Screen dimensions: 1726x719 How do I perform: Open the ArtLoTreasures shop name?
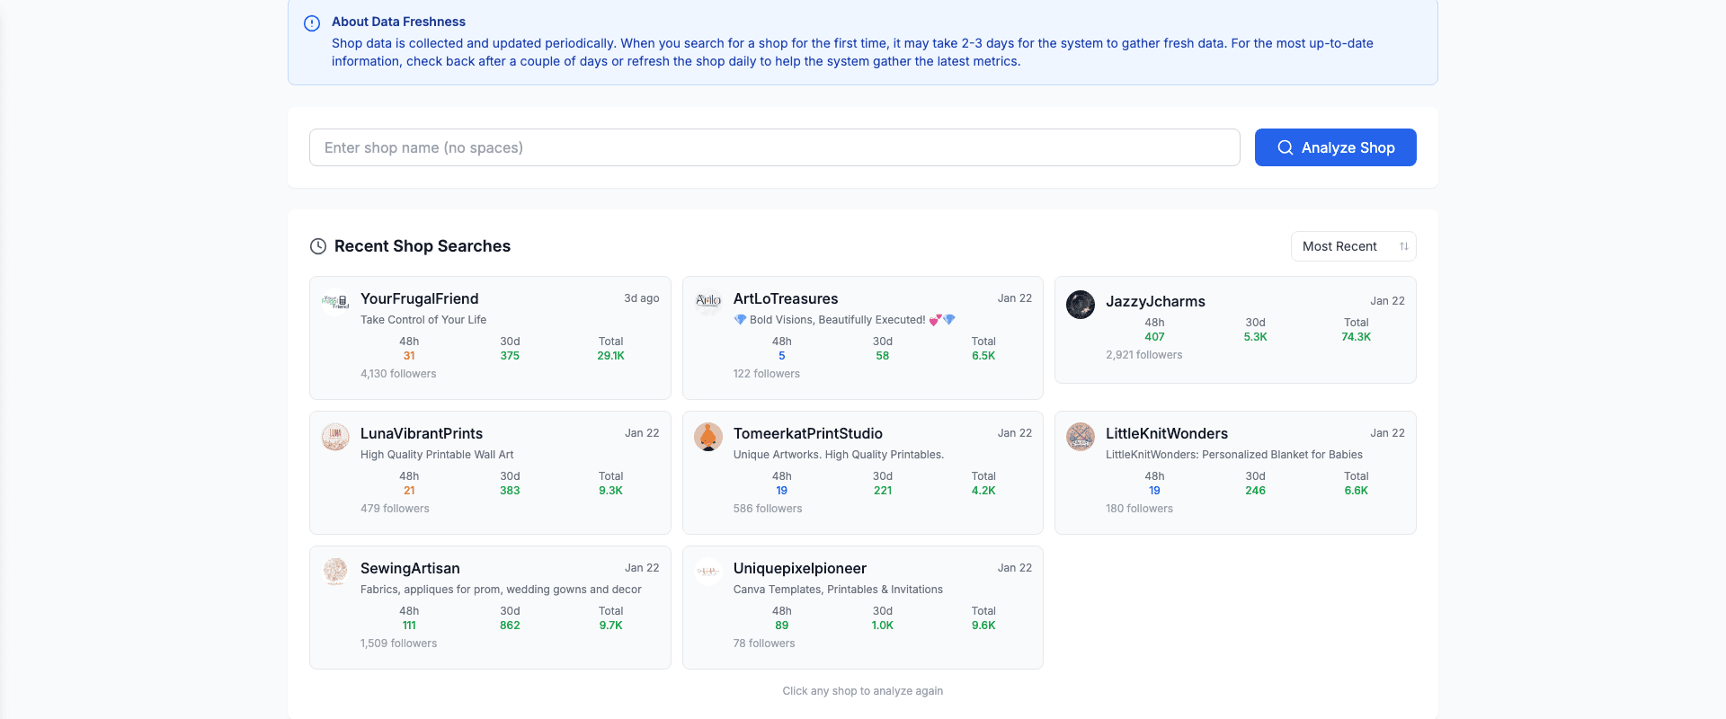tap(786, 298)
